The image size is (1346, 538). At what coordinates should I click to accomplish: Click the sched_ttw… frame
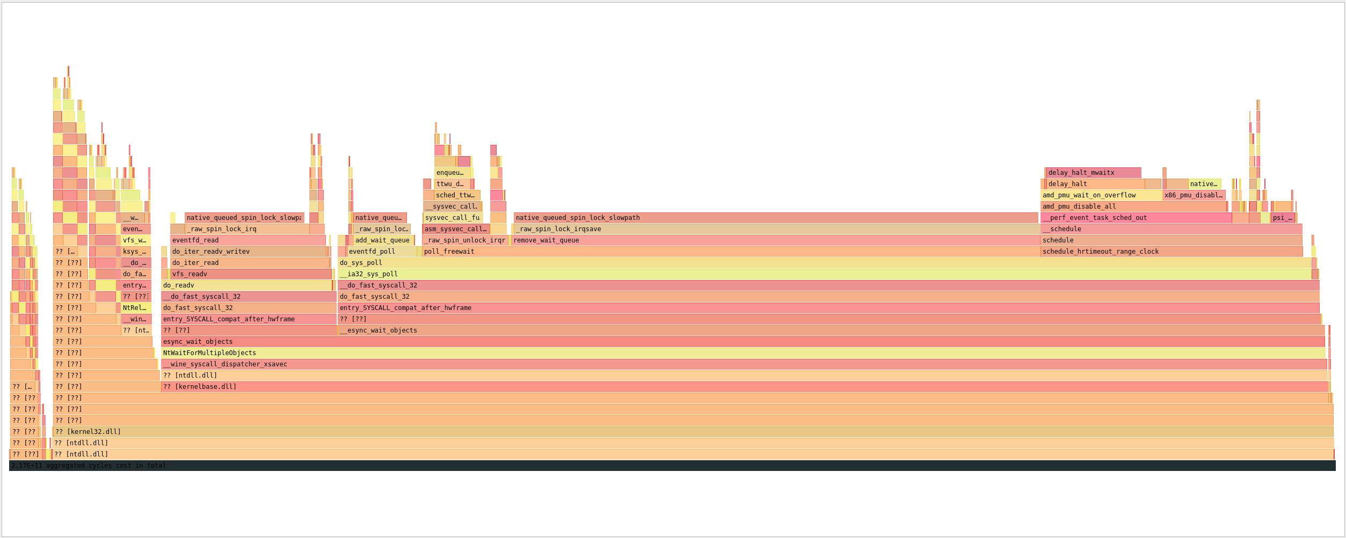pos(457,195)
